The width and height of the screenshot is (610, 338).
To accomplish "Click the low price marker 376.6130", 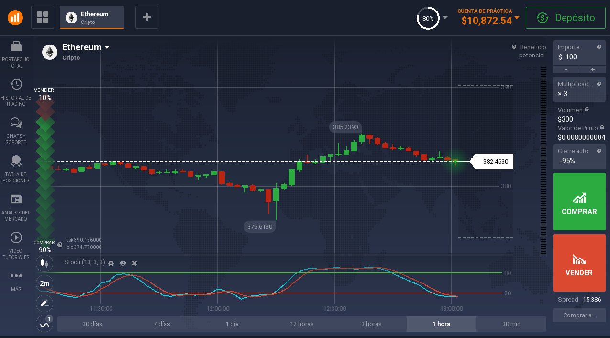I will (x=260, y=226).
